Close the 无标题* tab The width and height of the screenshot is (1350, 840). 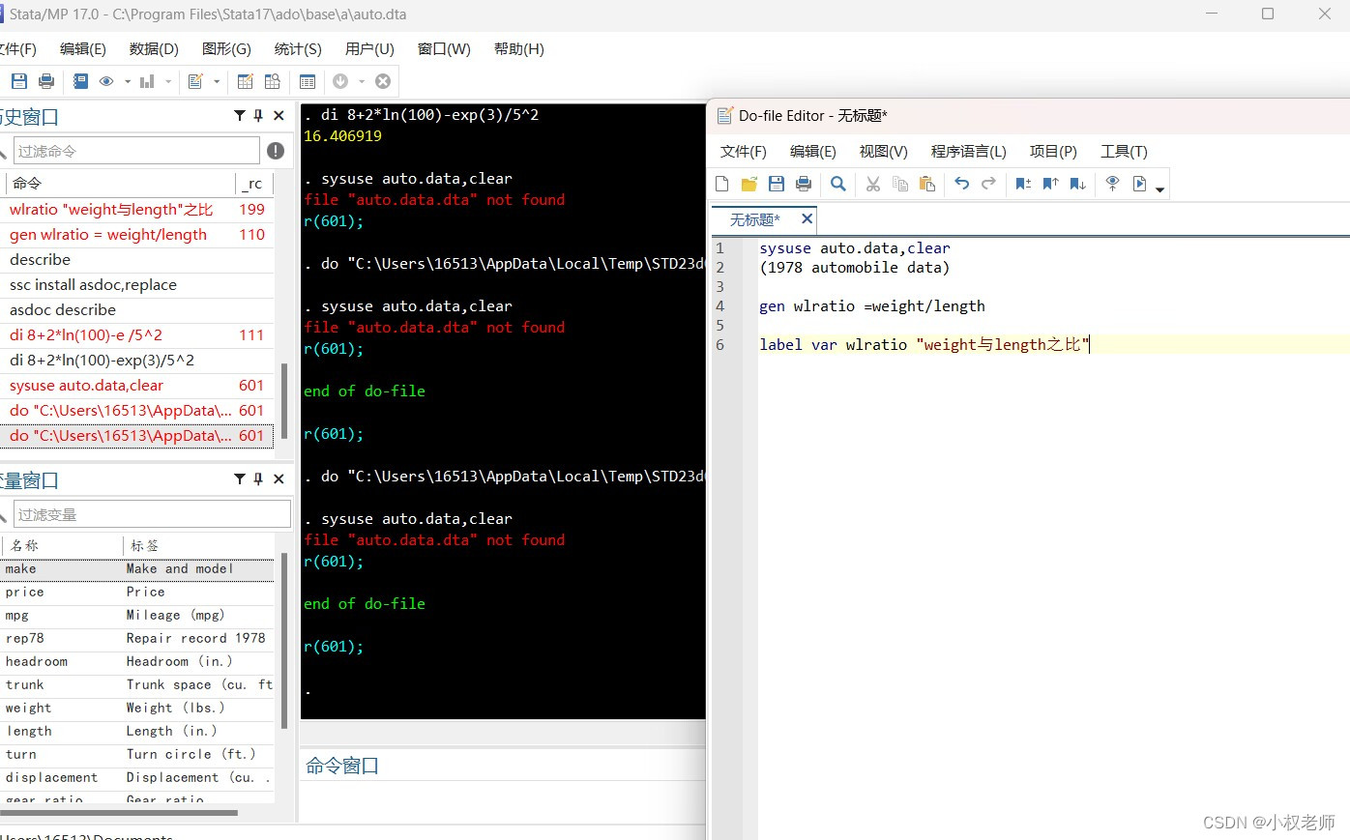point(807,219)
